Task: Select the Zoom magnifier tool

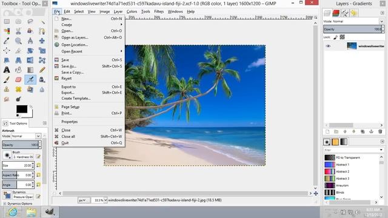Action: click(x=18, y=41)
